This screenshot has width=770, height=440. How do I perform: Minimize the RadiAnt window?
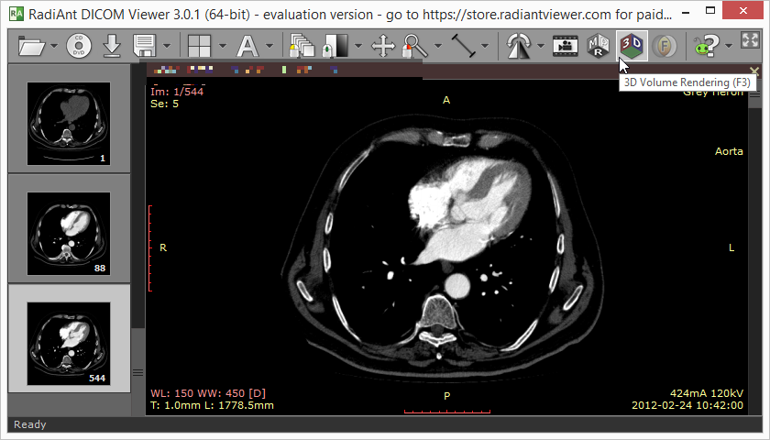point(686,11)
